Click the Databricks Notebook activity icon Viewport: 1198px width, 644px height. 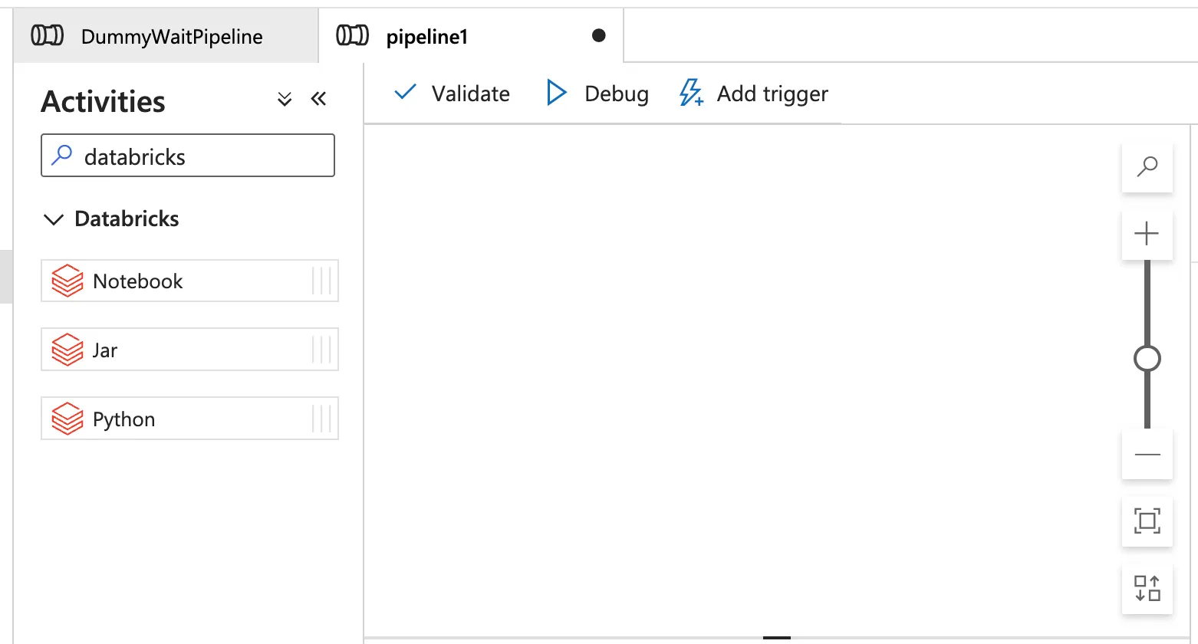(67, 281)
